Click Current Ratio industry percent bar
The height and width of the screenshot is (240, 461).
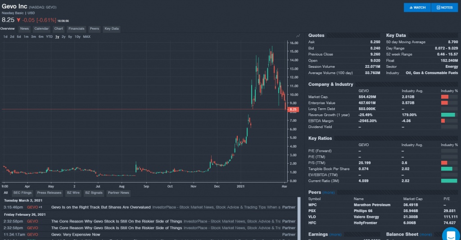449,181
